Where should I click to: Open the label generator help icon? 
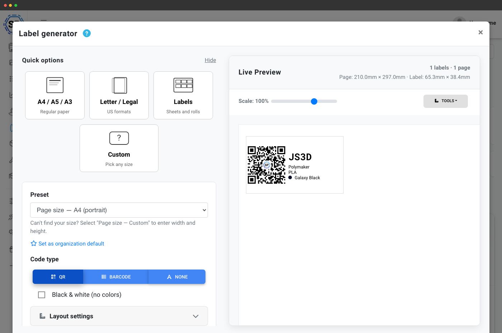(87, 33)
